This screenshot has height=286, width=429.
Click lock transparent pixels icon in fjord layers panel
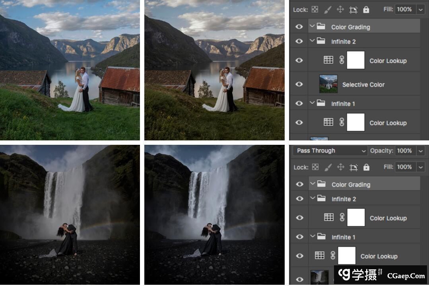tap(315, 10)
